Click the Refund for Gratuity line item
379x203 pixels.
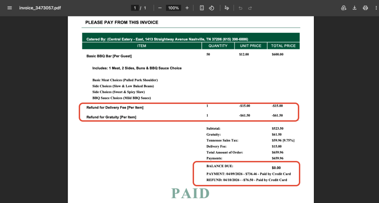tap(111, 117)
